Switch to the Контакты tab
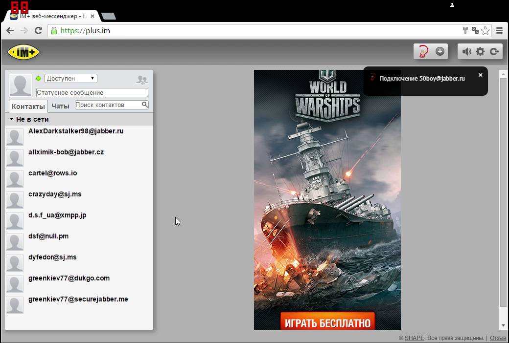This screenshot has height=343, width=509. 28,107
